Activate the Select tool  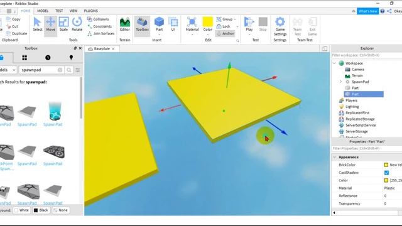coord(38,24)
